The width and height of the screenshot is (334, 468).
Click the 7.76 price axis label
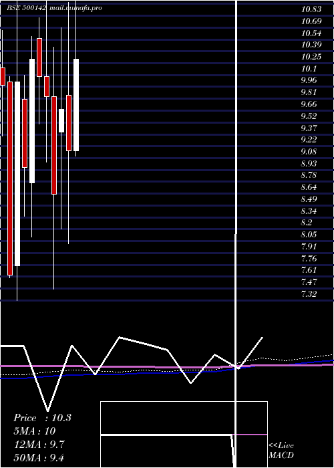click(x=309, y=259)
